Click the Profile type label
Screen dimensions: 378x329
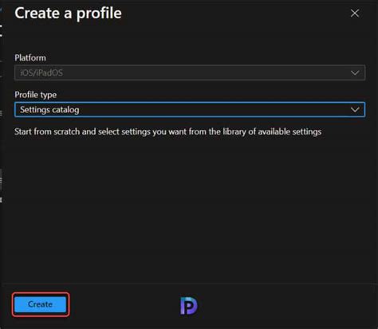[x=36, y=95]
